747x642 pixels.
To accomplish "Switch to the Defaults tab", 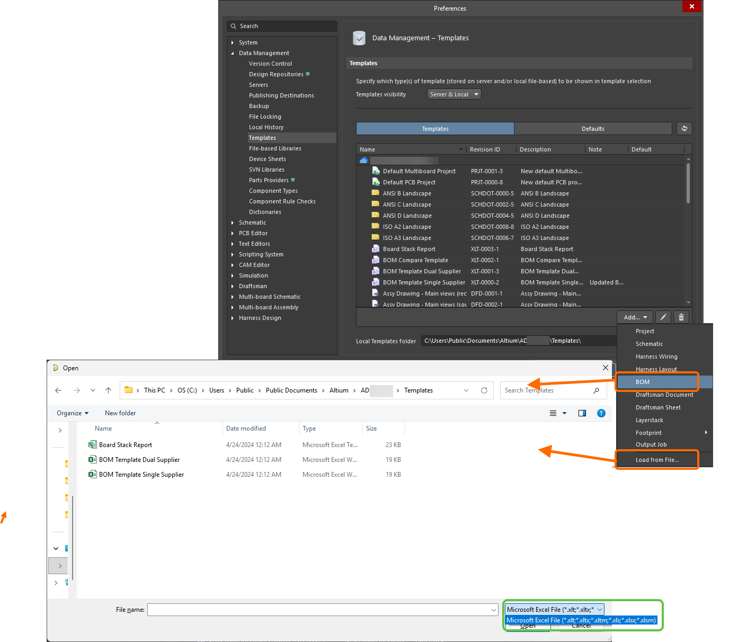I will [x=592, y=129].
